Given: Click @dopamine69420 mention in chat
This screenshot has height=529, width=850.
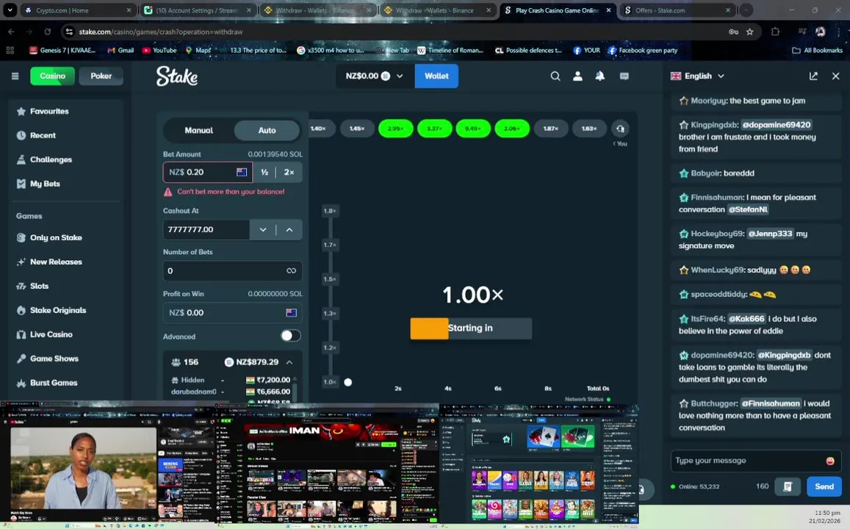Looking at the screenshot, I should click(777, 125).
